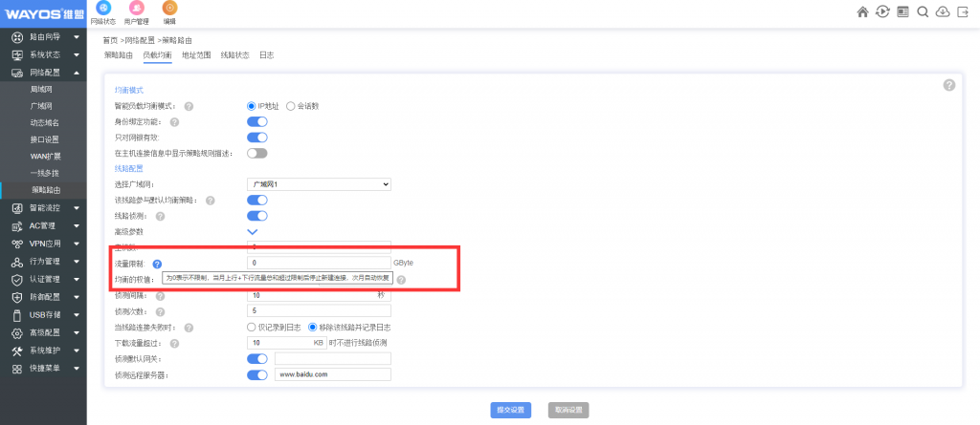Open 网络状态 from the top icon bar

point(102,11)
